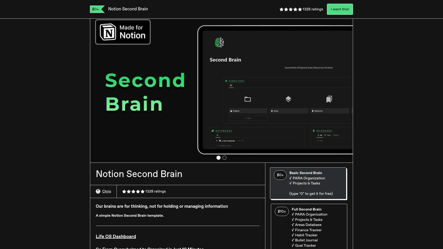Click the Resources bookmark icon in Directory
Image resolution: width=443 pixels, height=249 pixels.
(329, 99)
